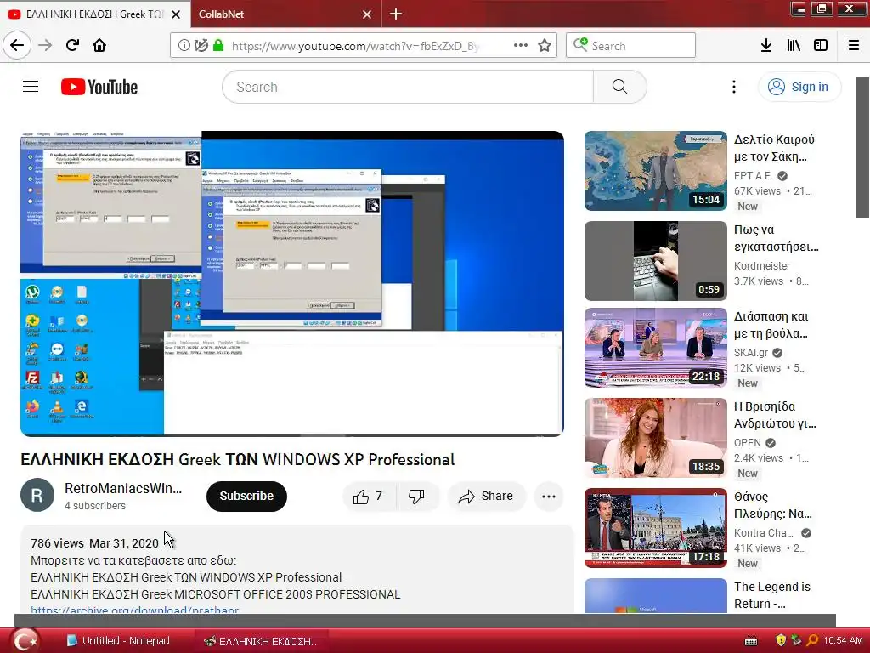Image resolution: width=870 pixels, height=653 pixels.
Task: Click the main video player
Action: [292, 284]
